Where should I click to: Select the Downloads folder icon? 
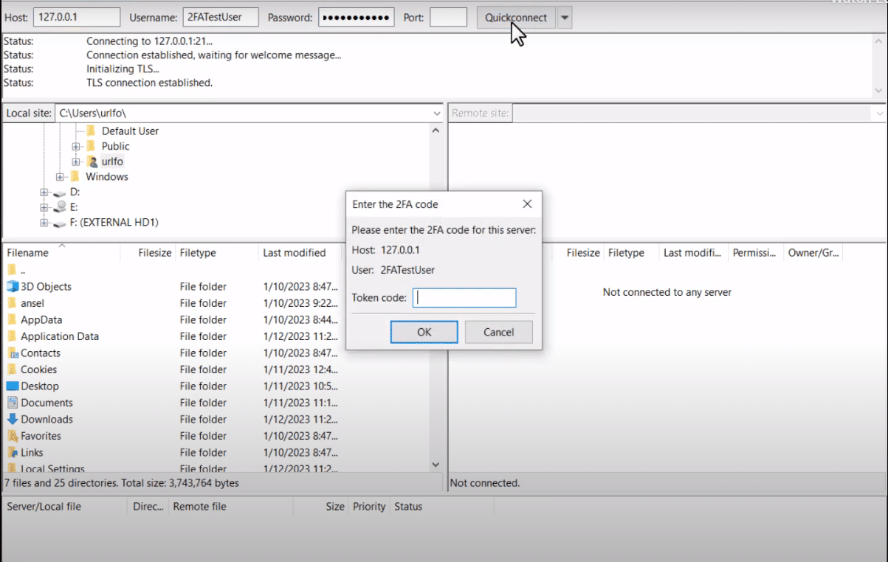12,419
